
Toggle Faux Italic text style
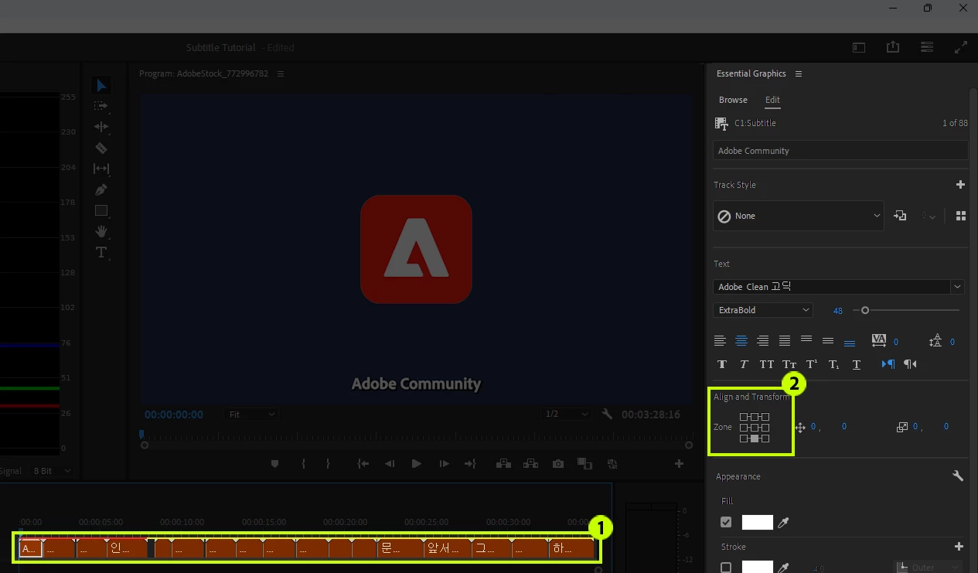tap(744, 364)
